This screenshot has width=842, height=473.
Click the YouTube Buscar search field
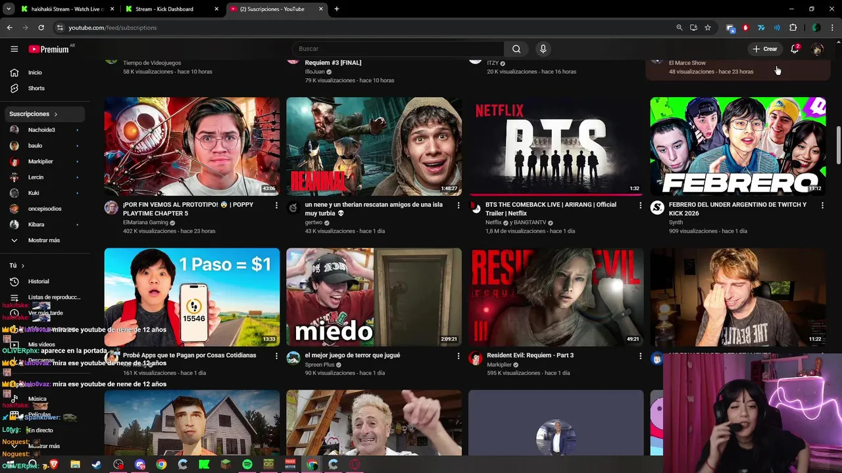(x=398, y=49)
